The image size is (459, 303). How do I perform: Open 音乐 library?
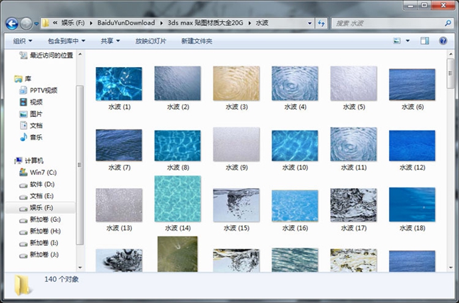click(31, 137)
